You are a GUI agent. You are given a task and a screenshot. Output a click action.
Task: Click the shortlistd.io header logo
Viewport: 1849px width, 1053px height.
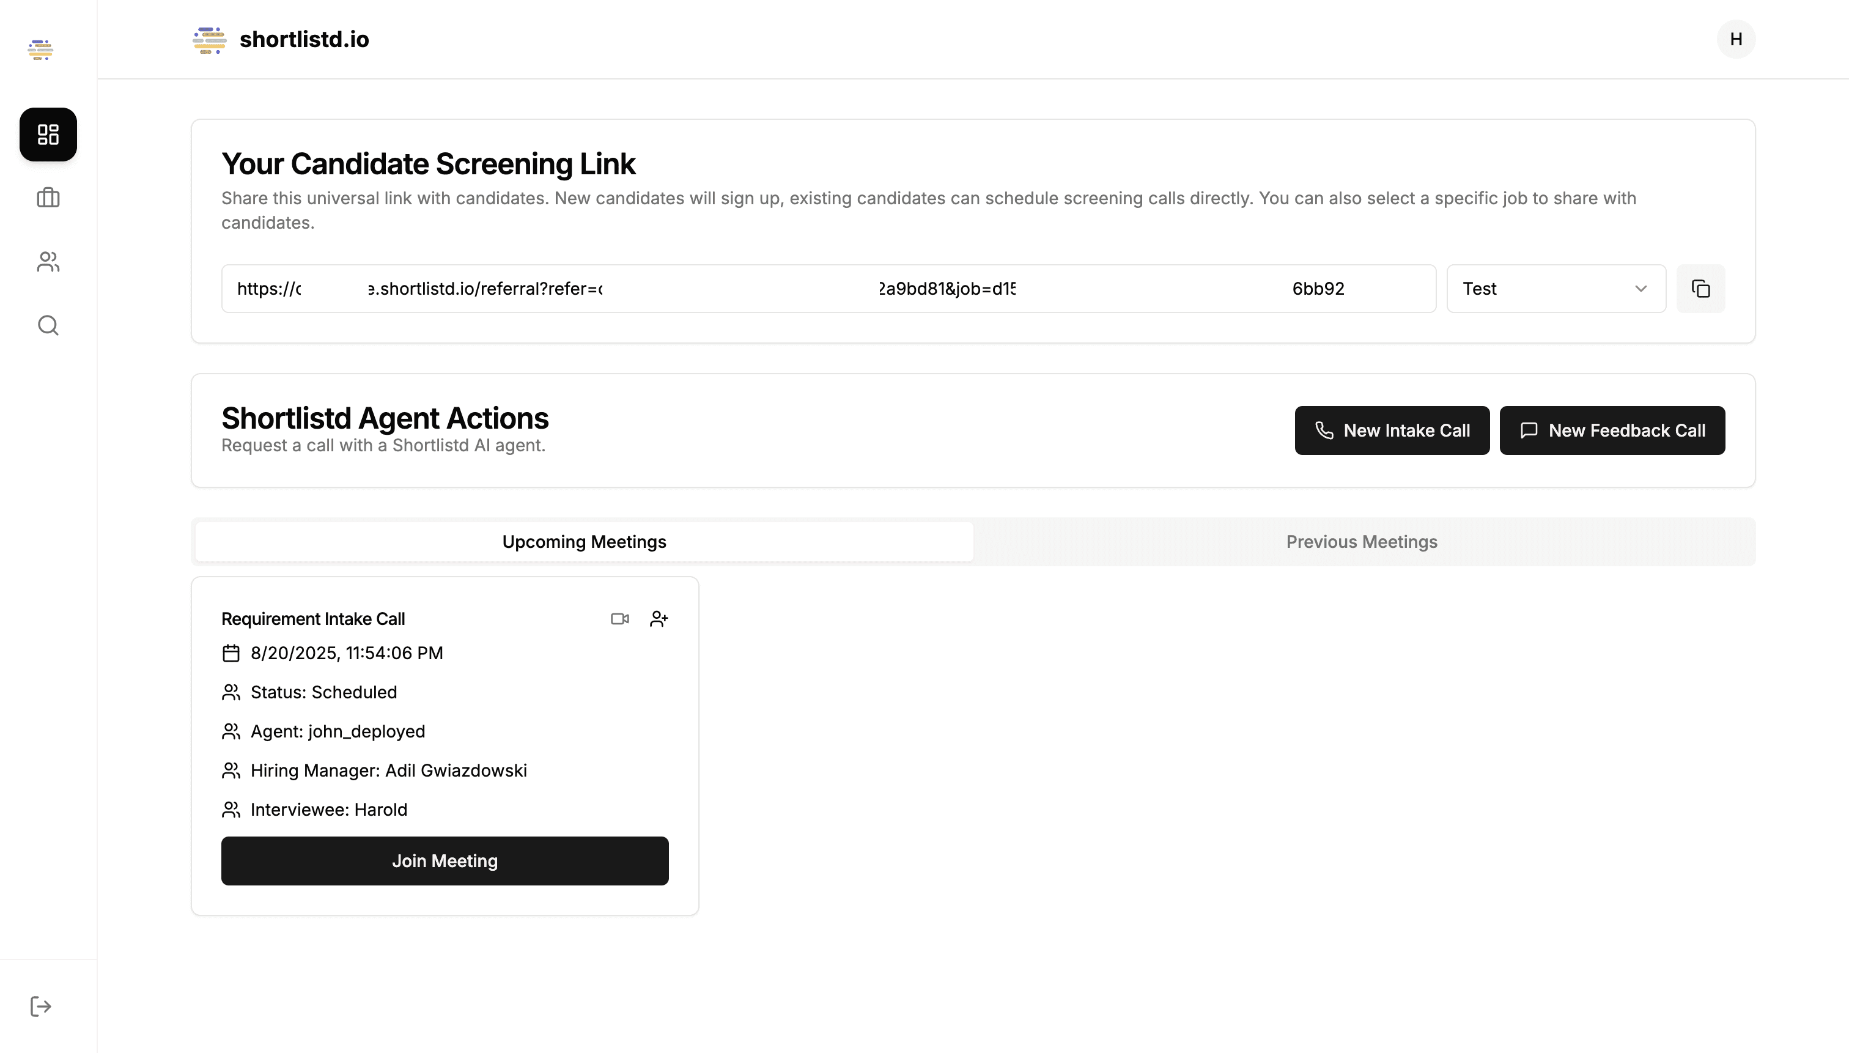(x=209, y=40)
